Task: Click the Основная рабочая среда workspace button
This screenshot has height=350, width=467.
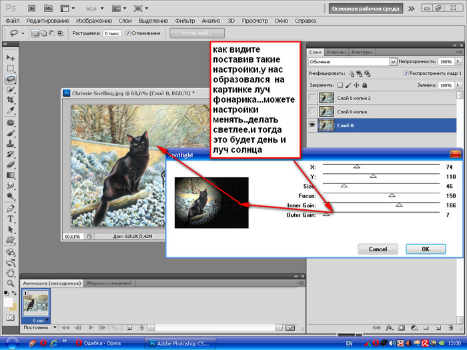Action: click(366, 9)
